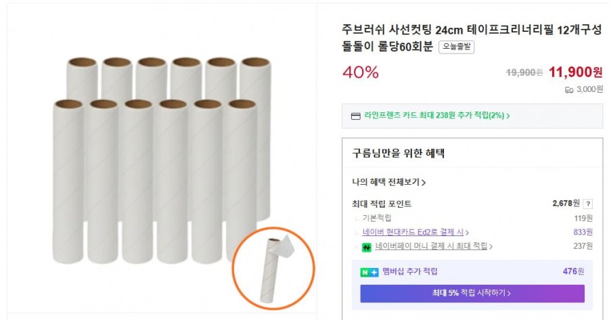Open 네이버 현대카드 Ed2로 결제 시 link
This screenshot has width=609, height=320.
(413, 232)
